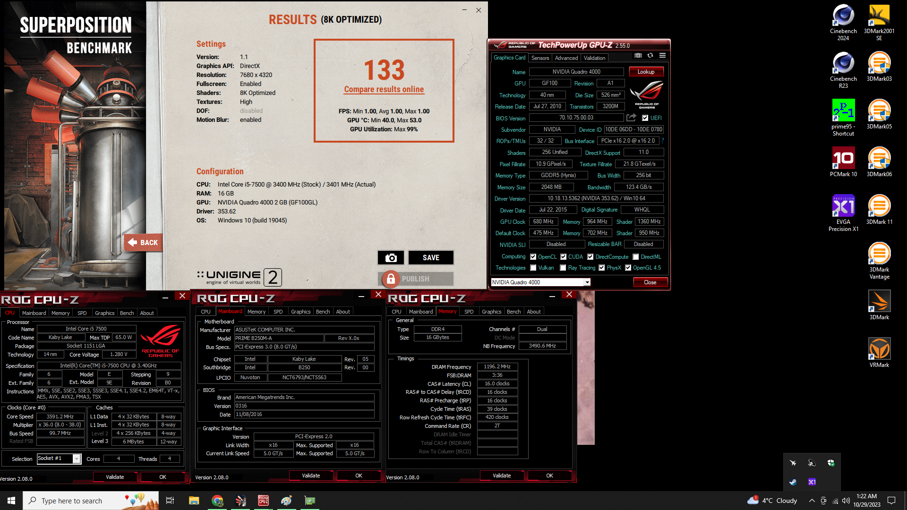Open Steam icon in system tray popup

coord(793,482)
